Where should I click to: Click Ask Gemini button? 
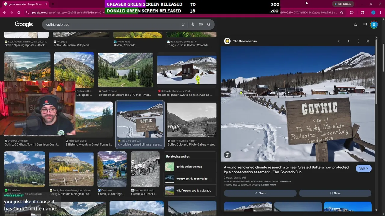pyautogui.click(x=343, y=4)
